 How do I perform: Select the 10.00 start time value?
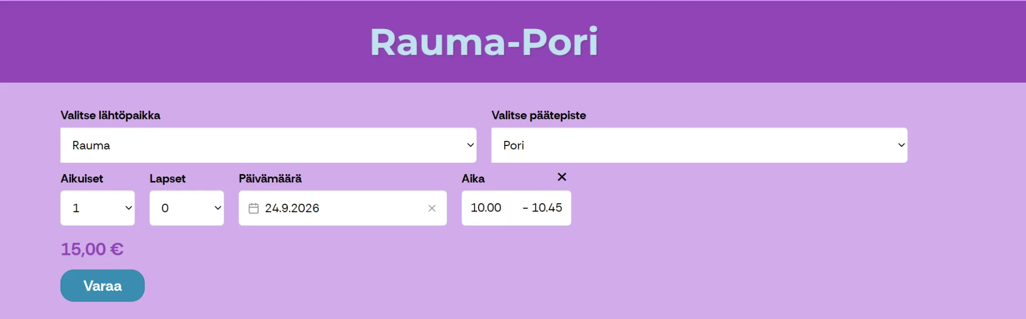(486, 208)
